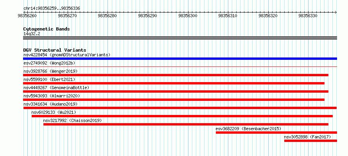Click the right arrowhead of the ruler
Viewport: 348px width, 156px height.
pos(336,12)
